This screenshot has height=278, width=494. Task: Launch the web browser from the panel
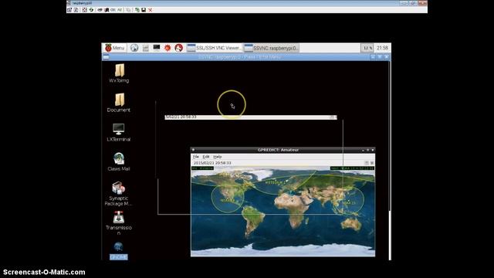134,48
